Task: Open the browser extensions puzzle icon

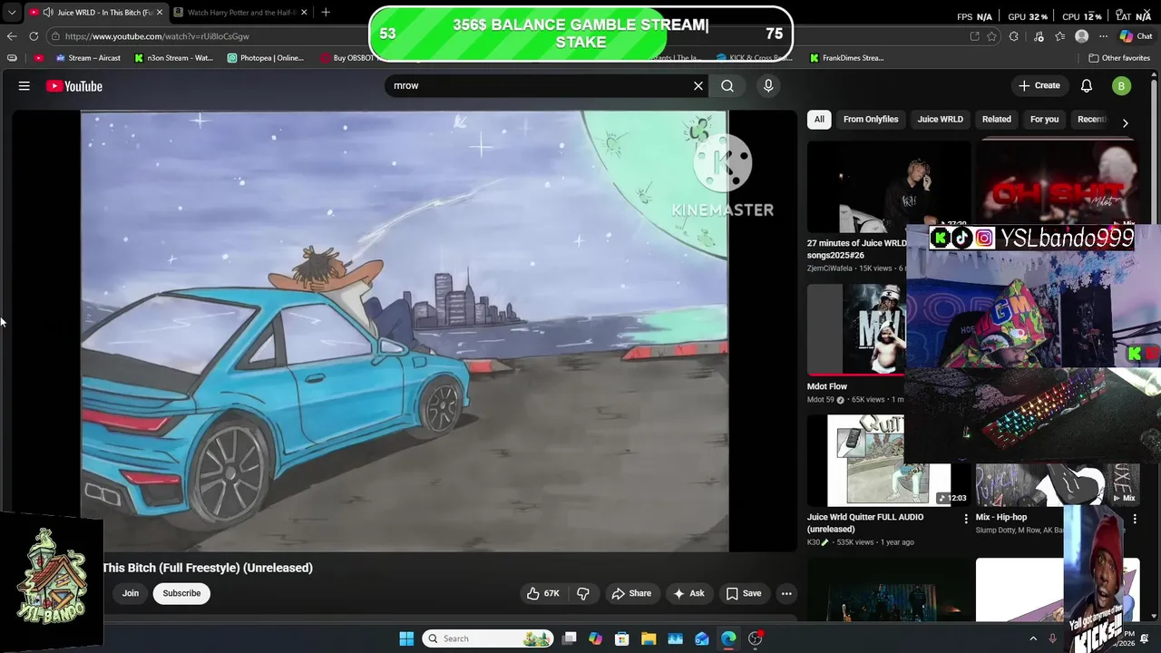Action: (x=1014, y=36)
